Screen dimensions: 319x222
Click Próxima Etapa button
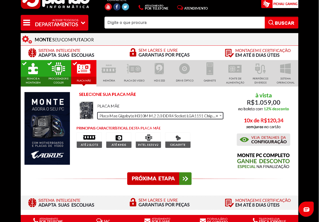(159, 179)
